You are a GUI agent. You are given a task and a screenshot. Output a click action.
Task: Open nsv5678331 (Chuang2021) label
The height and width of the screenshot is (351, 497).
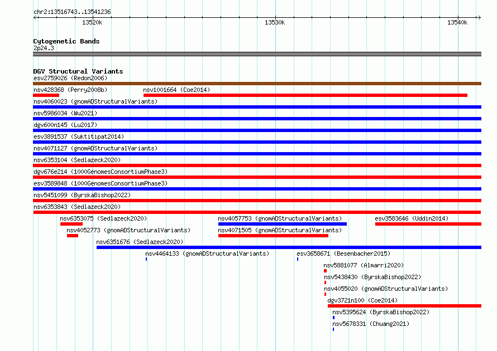(371, 324)
